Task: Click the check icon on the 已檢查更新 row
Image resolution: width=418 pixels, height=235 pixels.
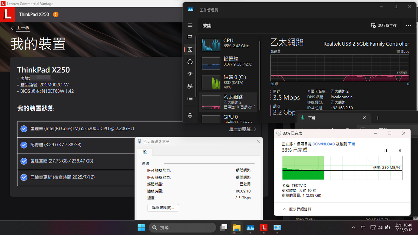Action: pos(24,177)
